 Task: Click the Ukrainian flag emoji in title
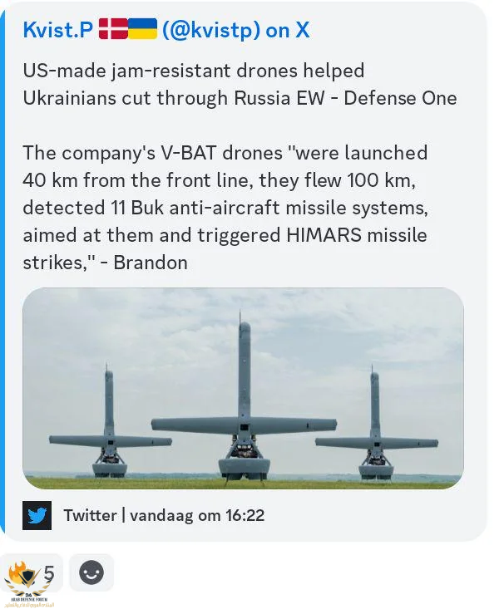coord(142,29)
